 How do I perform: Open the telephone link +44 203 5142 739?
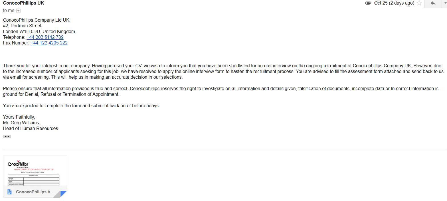(45, 37)
